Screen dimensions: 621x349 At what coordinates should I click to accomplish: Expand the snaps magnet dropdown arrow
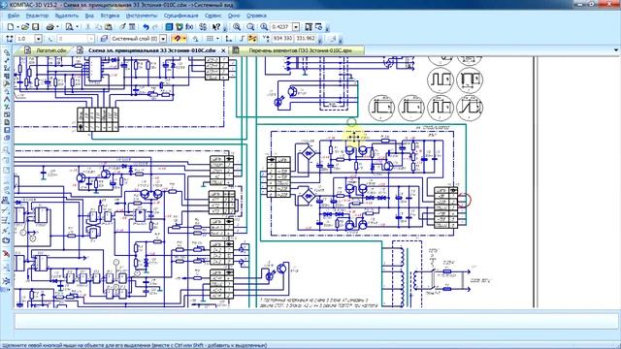pyautogui.click(x=184, y=39)
